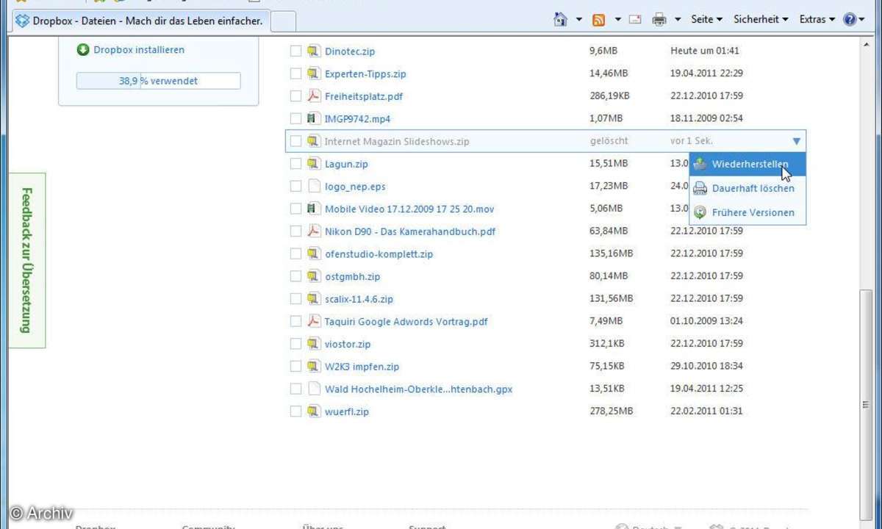Open the Sicherheit menu
The height and width of the screenshot is (529, 882).
[x=761, y=20]
